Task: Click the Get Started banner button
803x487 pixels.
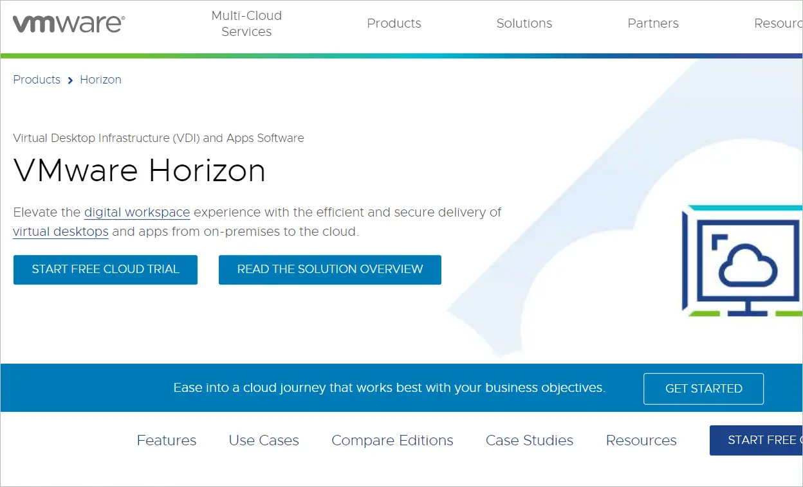Action: tap(704, 389)
